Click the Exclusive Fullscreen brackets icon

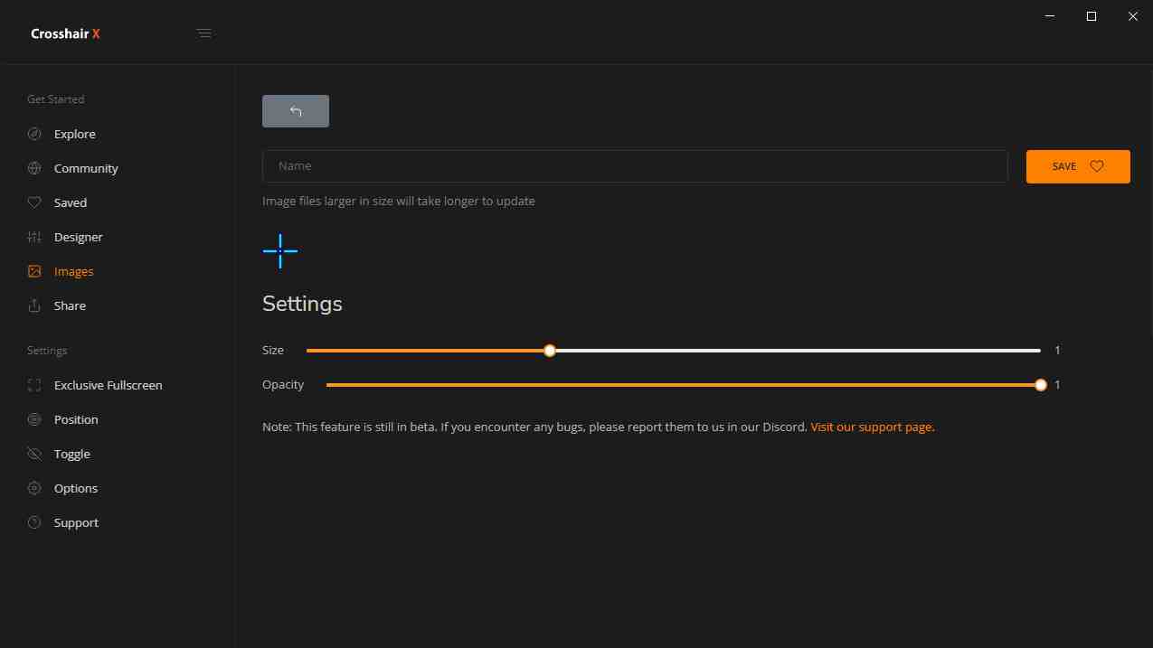coord(34,385)
